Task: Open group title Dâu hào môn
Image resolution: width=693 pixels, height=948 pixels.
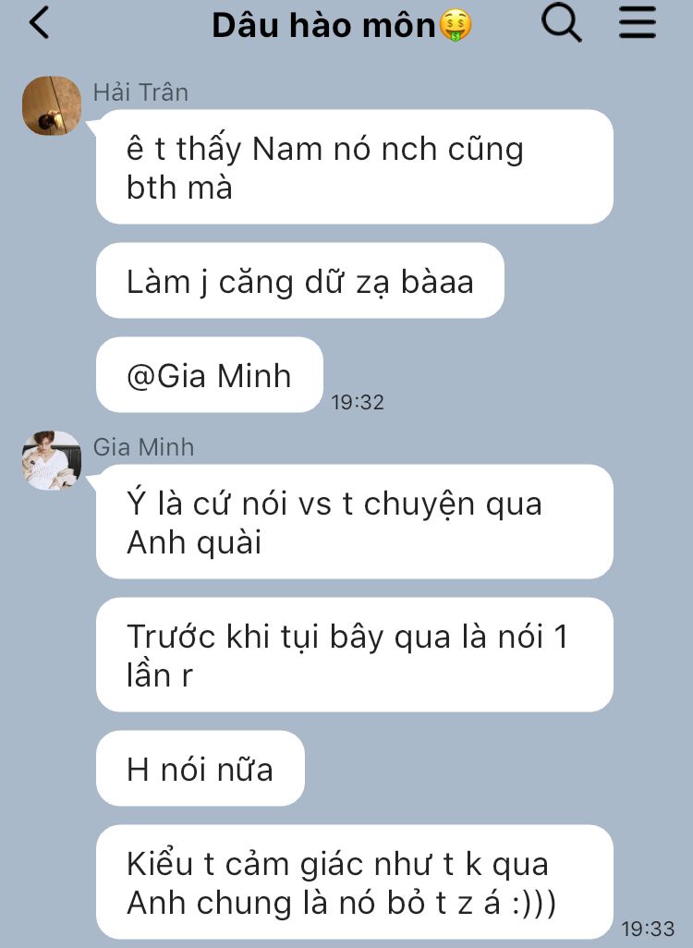Action: 323,26
